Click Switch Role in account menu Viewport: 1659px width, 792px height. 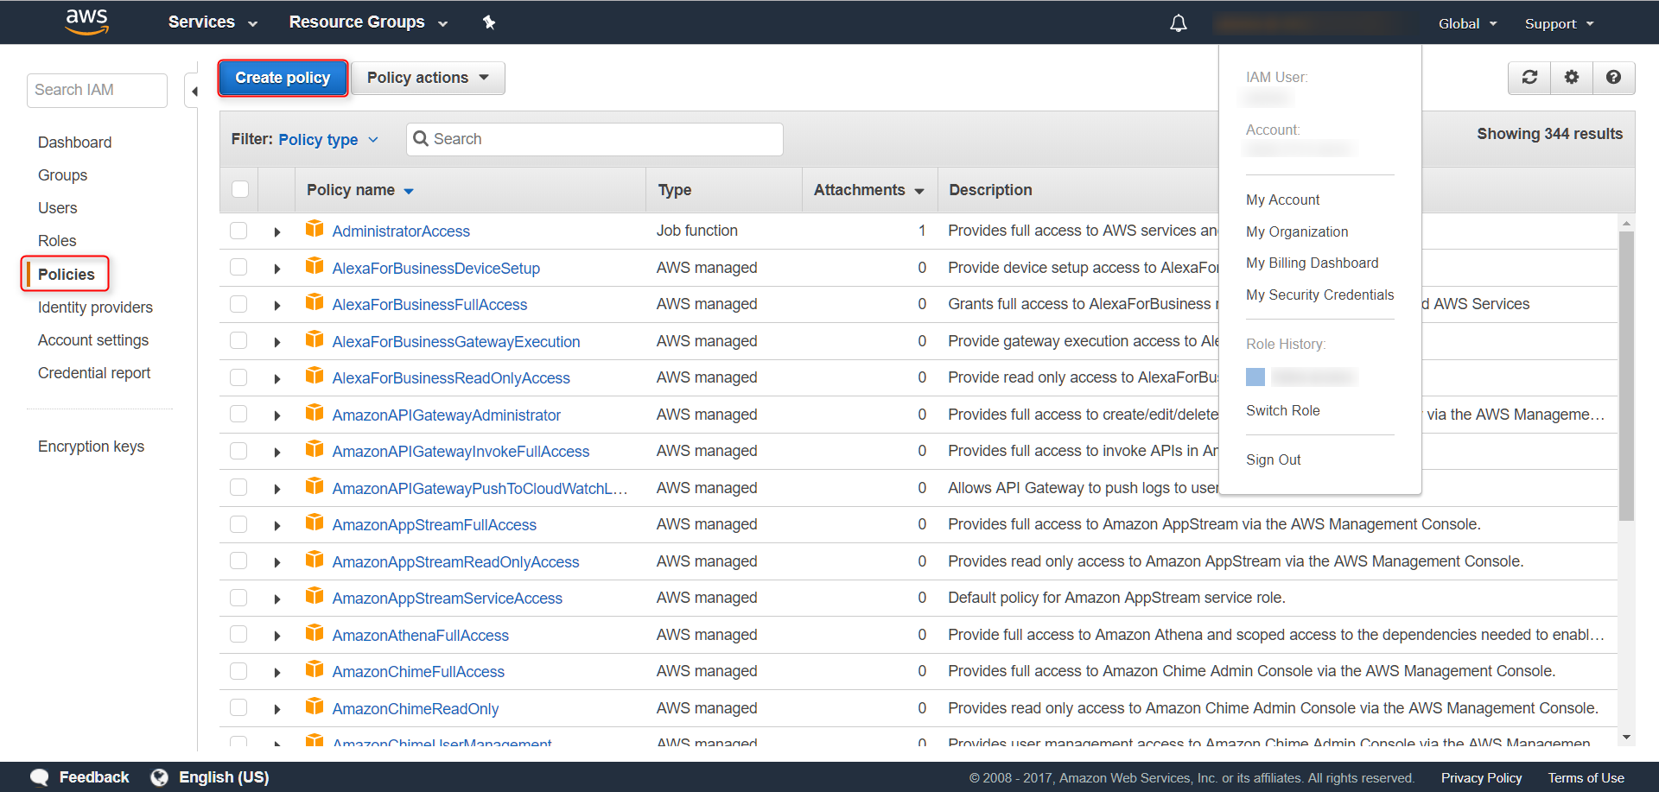[1282, 410]
